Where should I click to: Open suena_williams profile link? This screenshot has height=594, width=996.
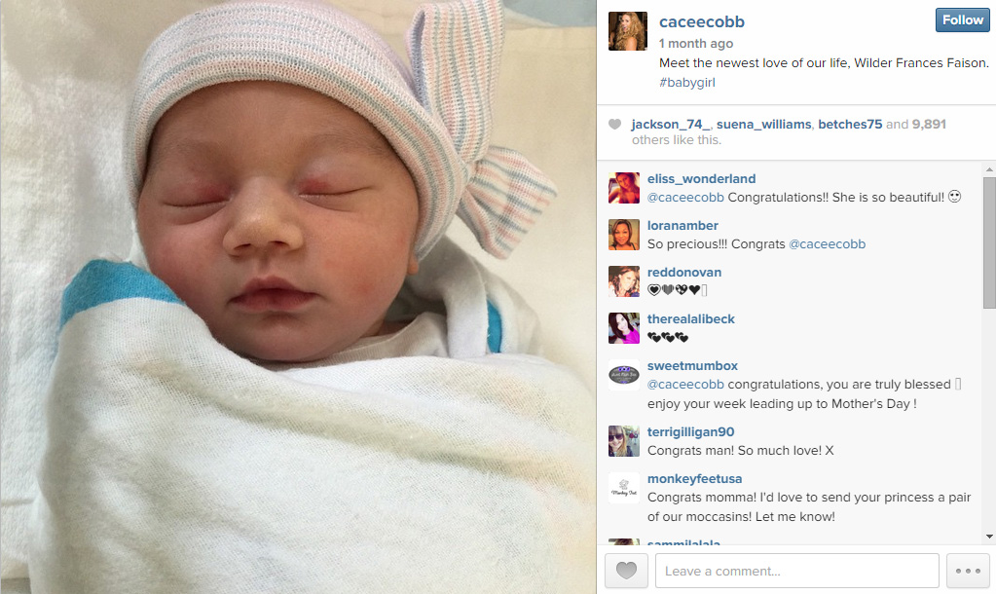pyautogui.click(x=764, y=125)
